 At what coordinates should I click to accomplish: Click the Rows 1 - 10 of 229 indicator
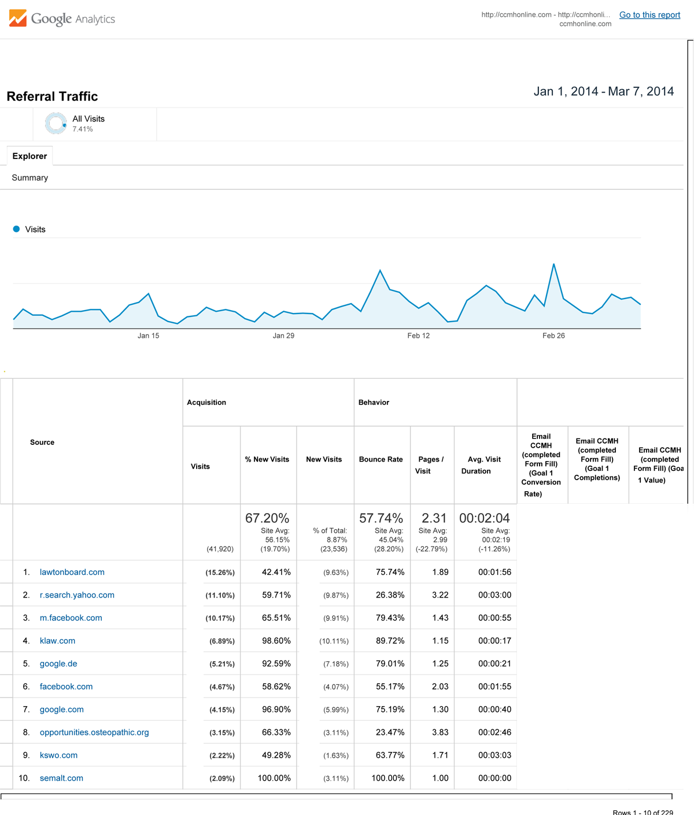click(643, 812)
